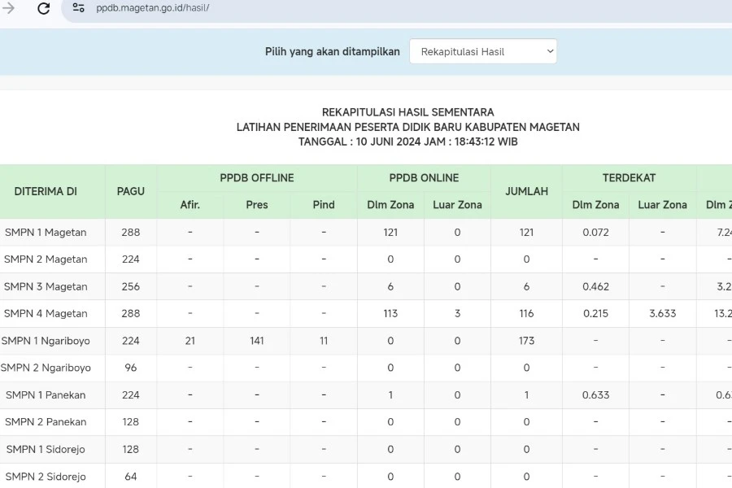Select the SMPN 1 Sidorejo row name
732x488 pixels.
coord(46,449)
